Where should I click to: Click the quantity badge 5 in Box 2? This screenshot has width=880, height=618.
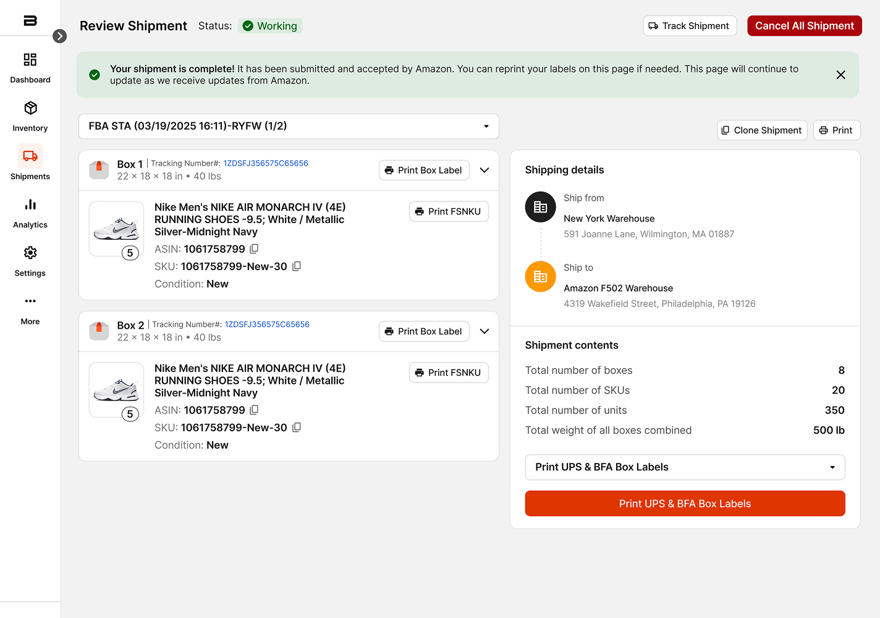130,414
